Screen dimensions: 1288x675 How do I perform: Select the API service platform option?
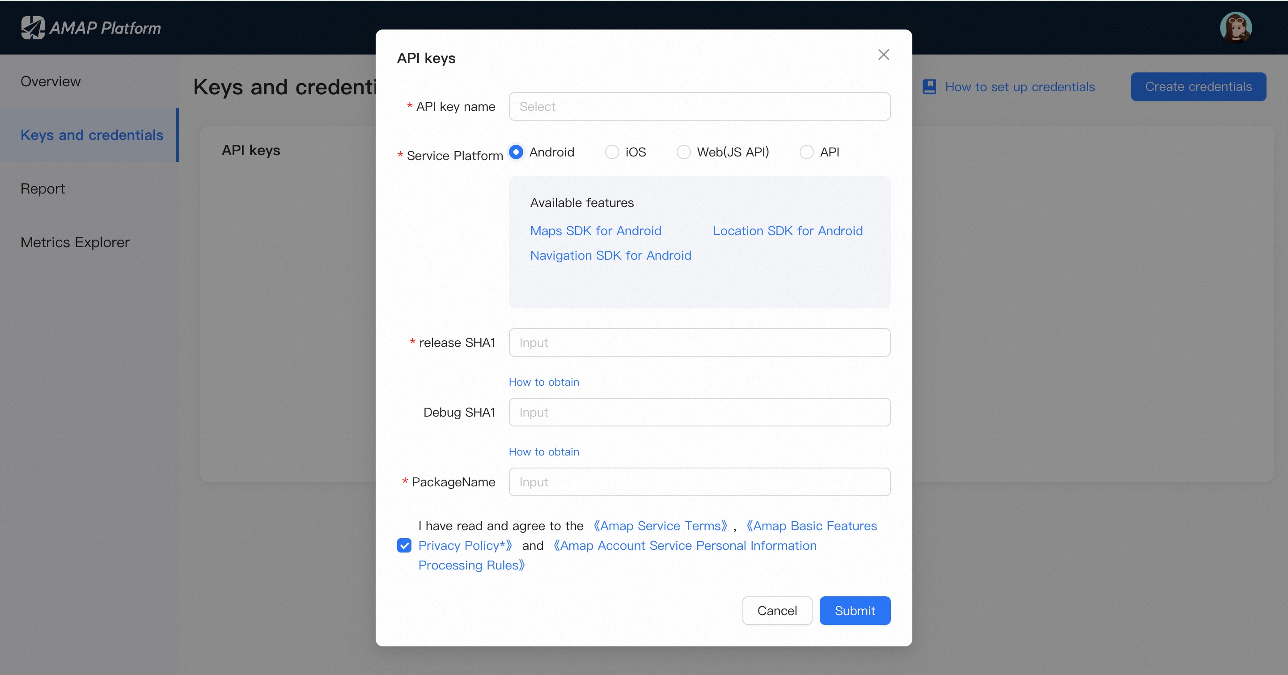[x=806, y=152]
